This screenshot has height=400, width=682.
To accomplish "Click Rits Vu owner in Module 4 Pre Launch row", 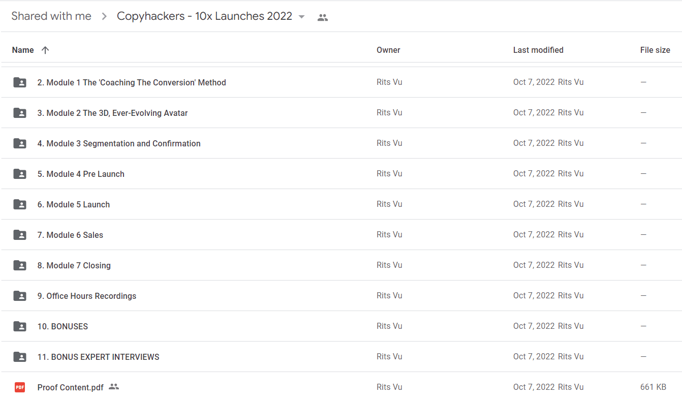I will 389,173.
